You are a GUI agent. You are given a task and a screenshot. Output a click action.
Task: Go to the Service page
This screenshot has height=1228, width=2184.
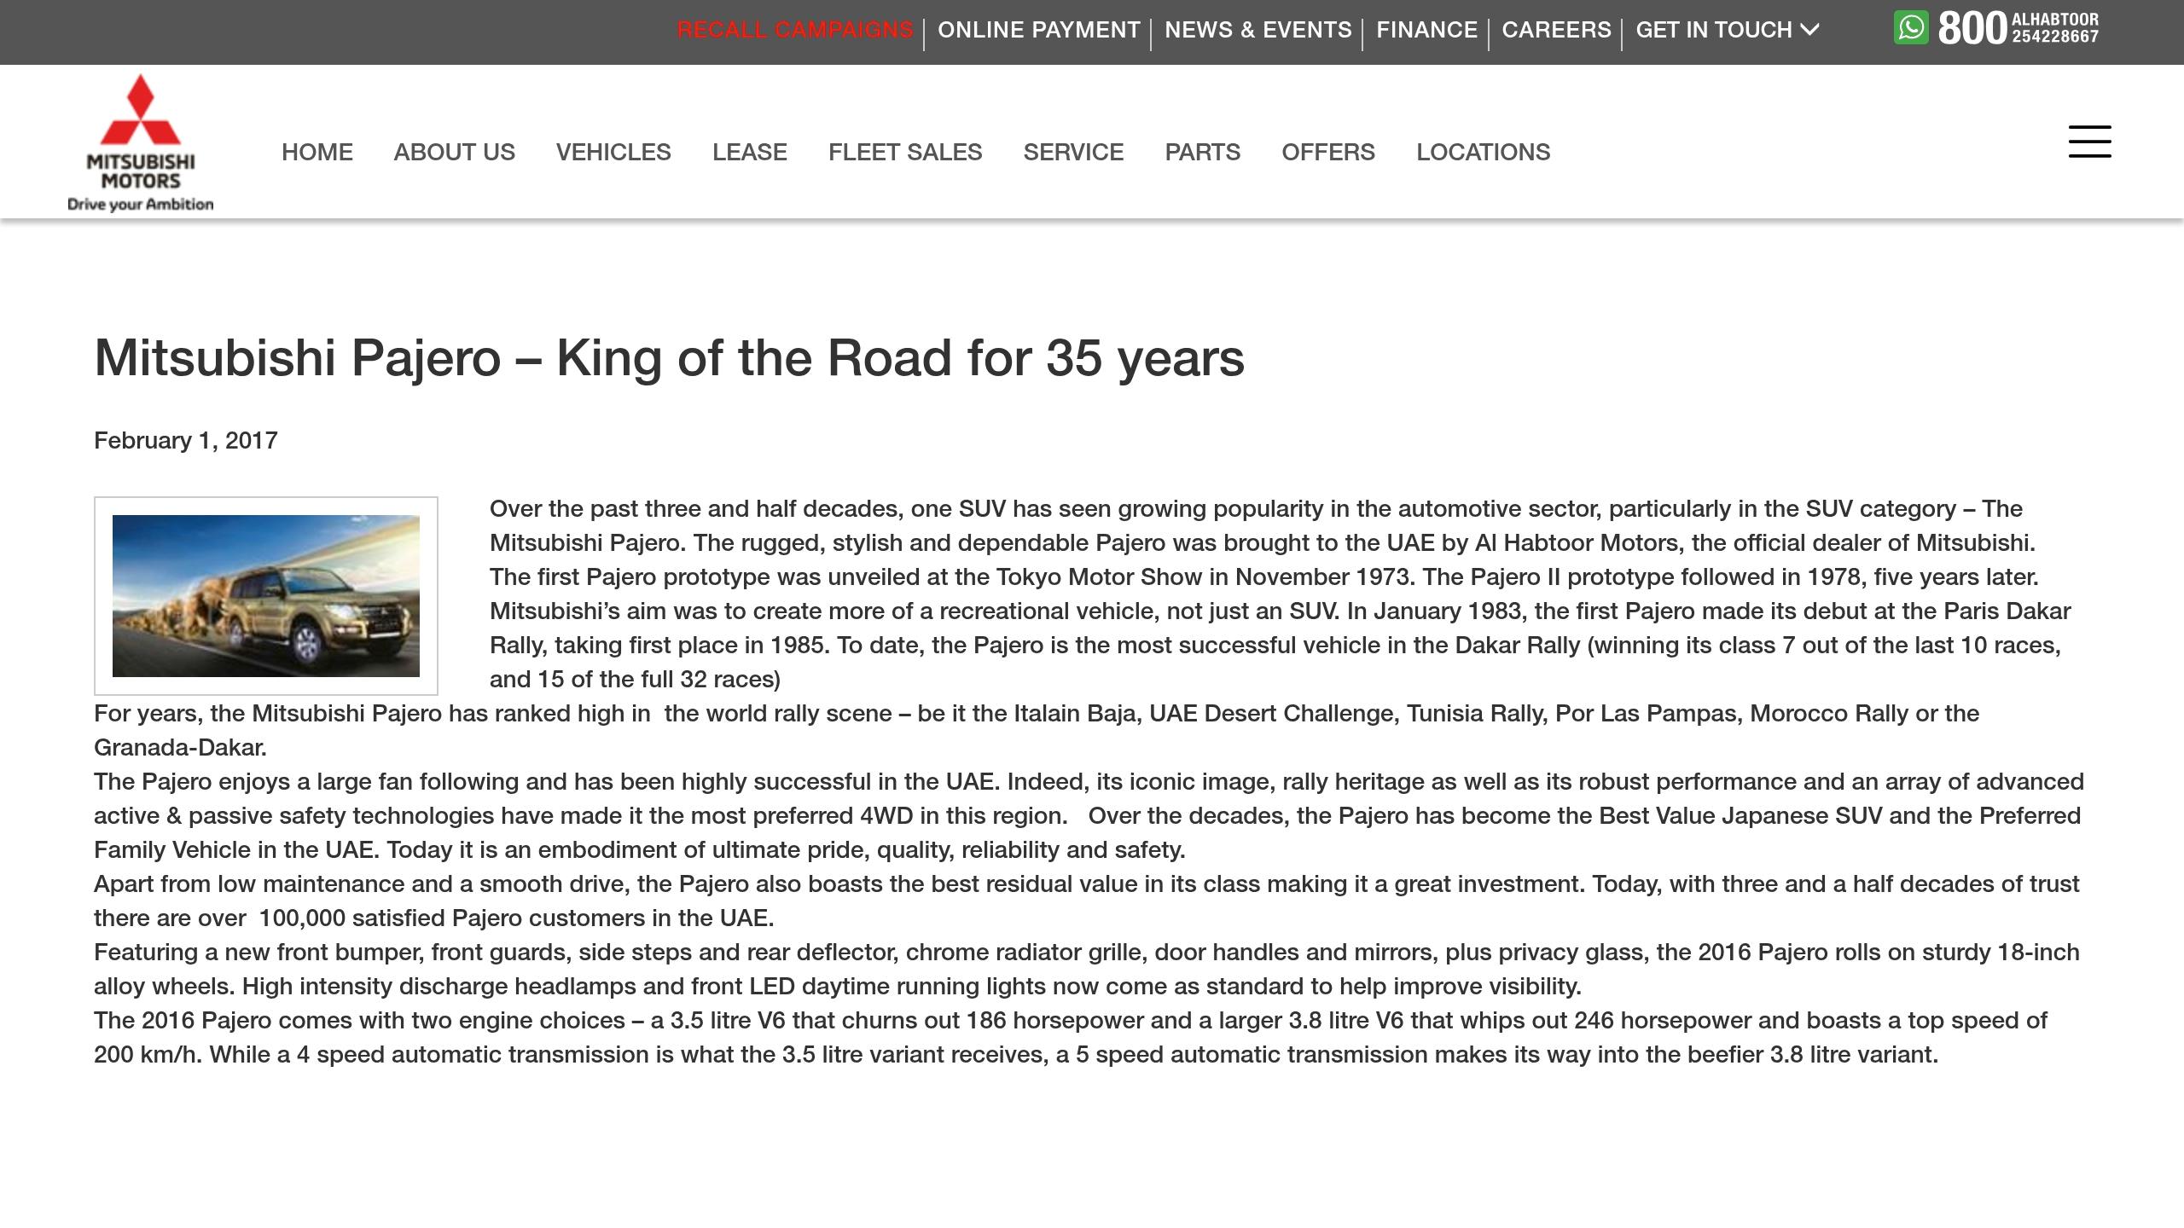pos(1073,152)
